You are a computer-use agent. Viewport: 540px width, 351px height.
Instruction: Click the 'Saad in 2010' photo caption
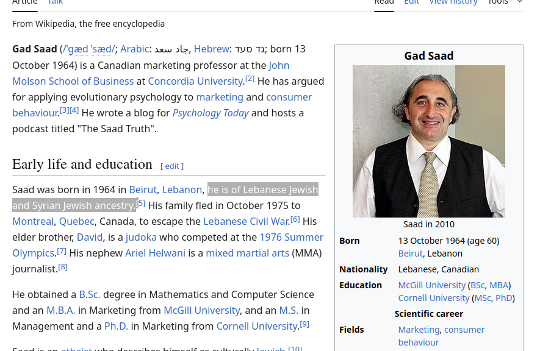pos(429,224)
